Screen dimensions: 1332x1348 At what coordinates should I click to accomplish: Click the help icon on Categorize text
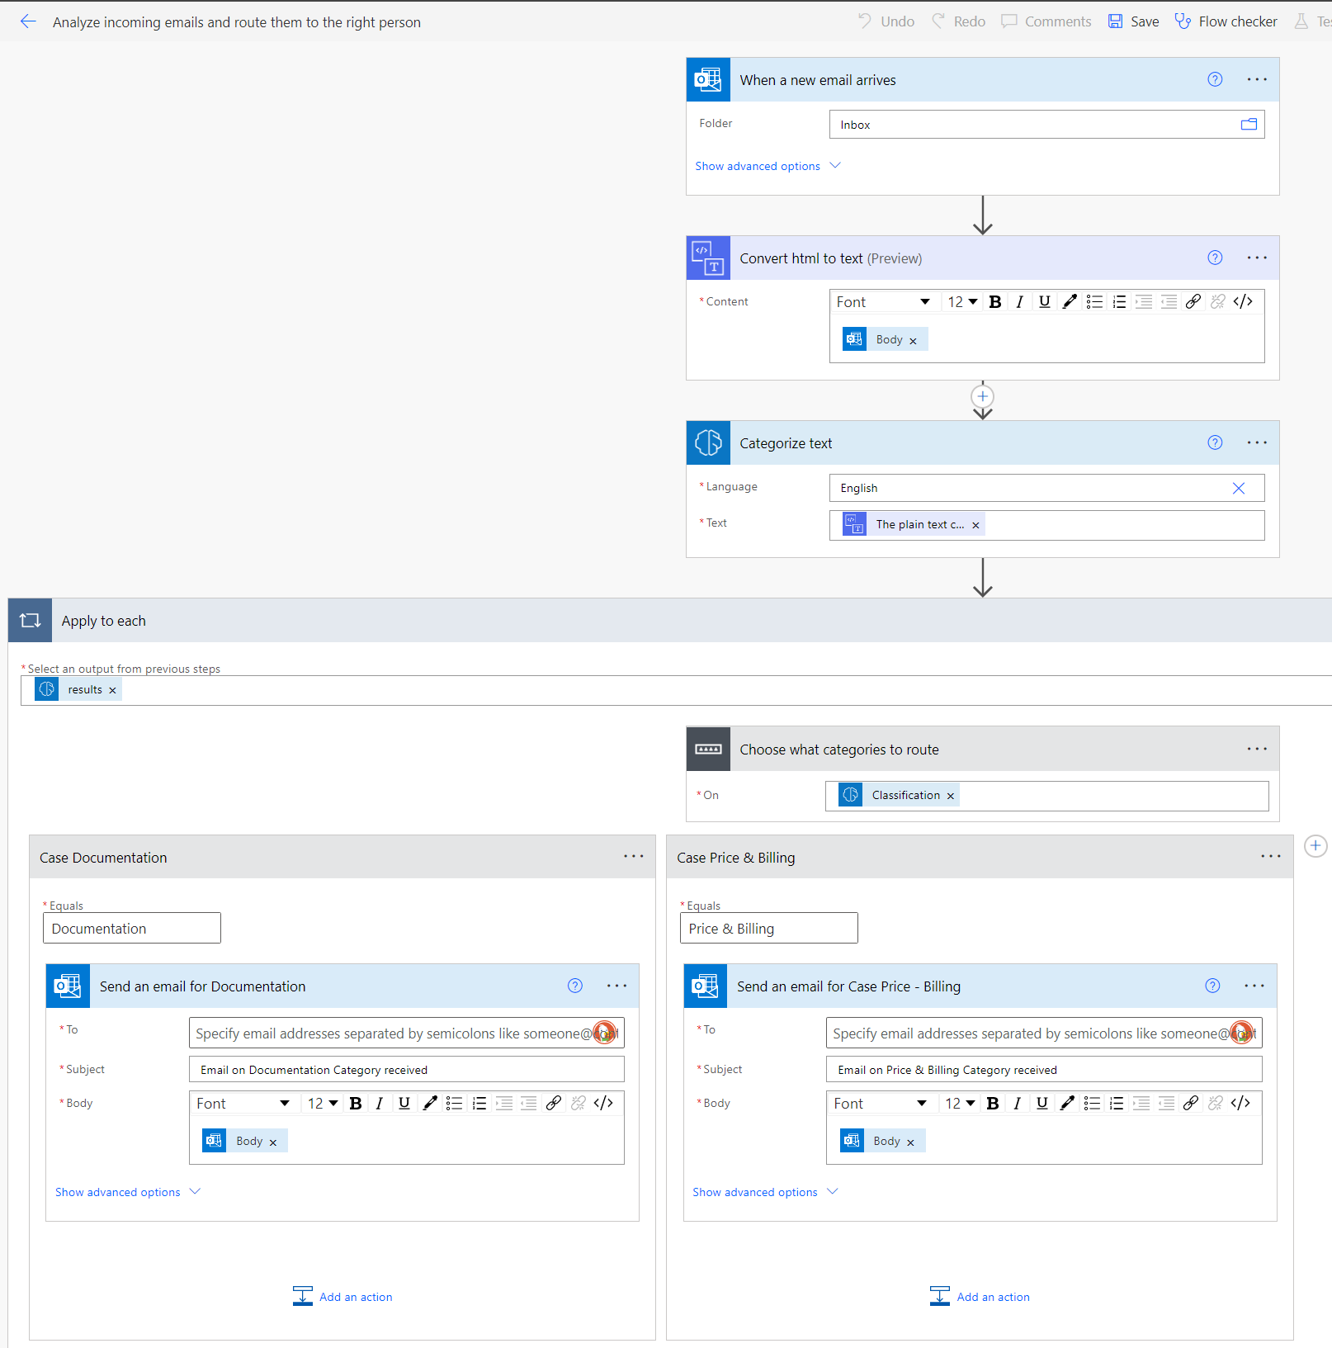[1214, 442]
